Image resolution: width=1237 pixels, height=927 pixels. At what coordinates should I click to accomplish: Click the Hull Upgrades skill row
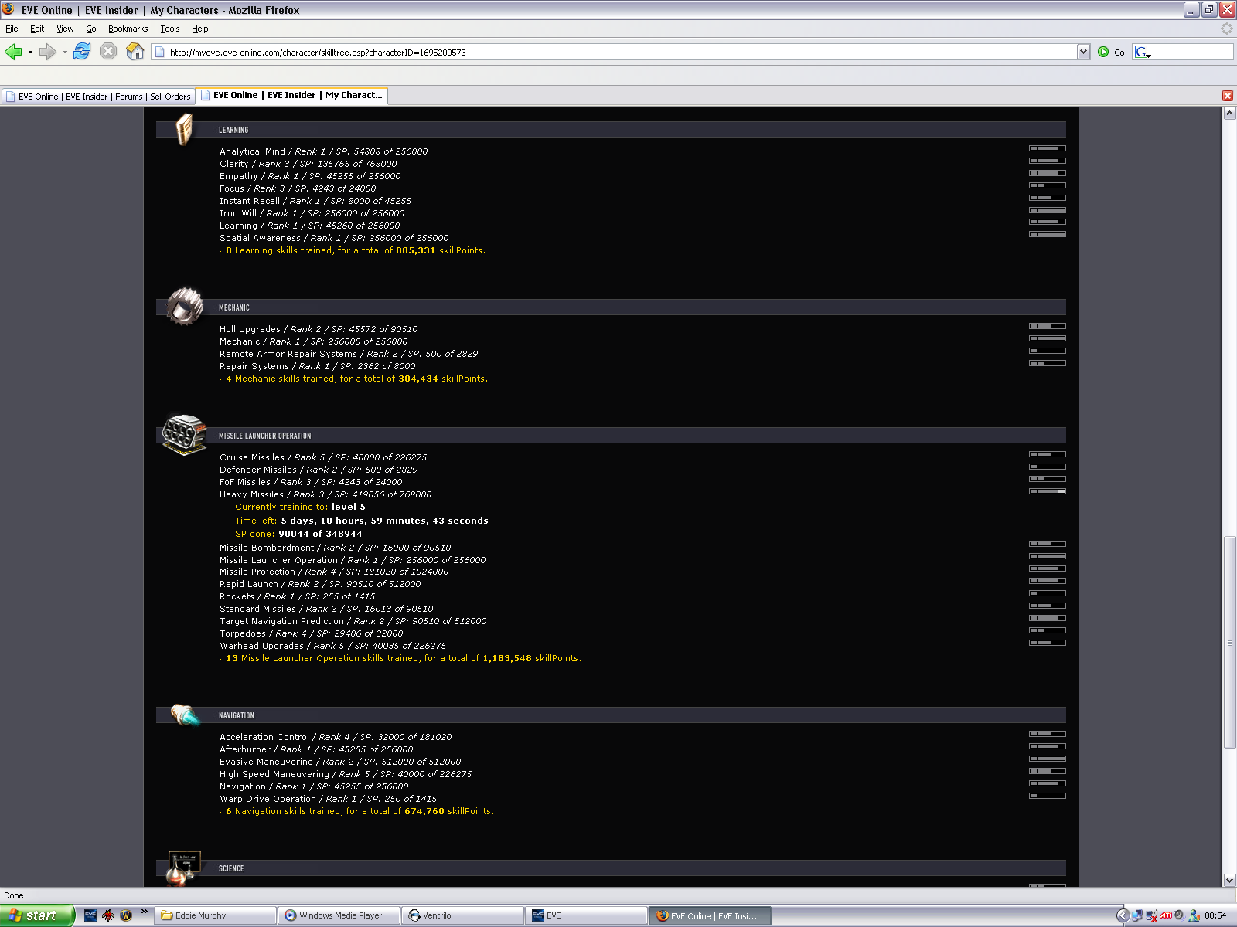pyautogui.click(x=319, y=329)
